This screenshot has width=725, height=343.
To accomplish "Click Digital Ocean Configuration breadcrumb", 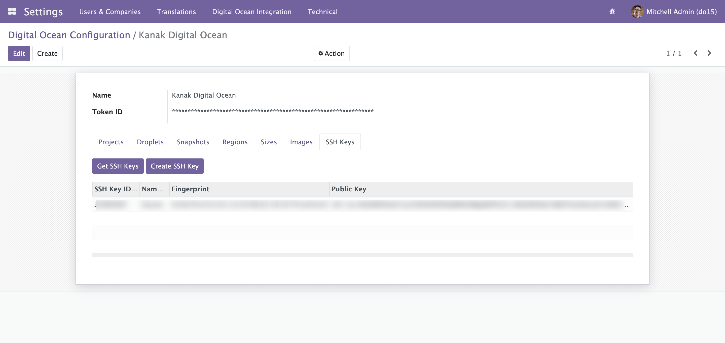I will pos(69,35).
